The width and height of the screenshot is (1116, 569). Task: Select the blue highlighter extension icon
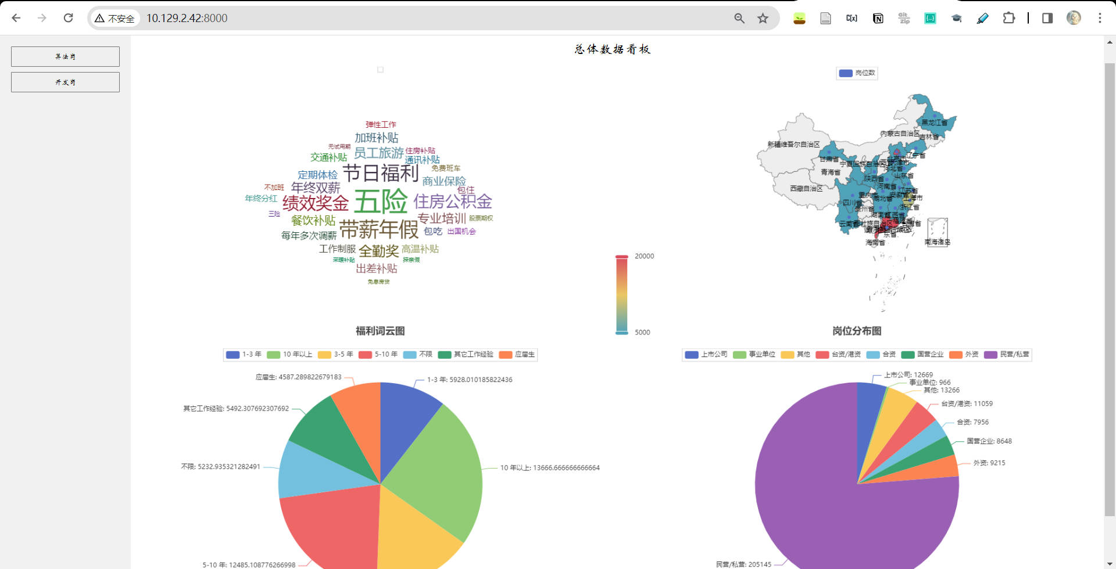click(982, 18)
